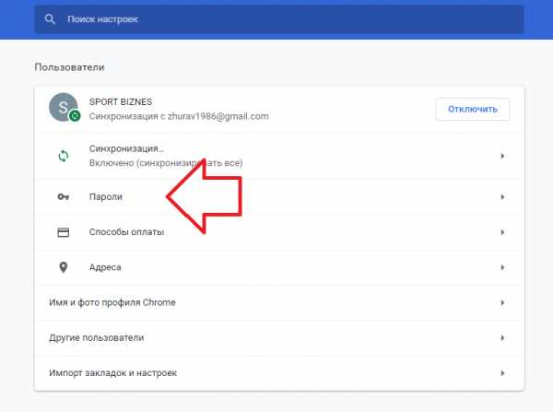
Task: Open the Синхронизация settings row
Action: pyautogui.click(x=279, y=156)
